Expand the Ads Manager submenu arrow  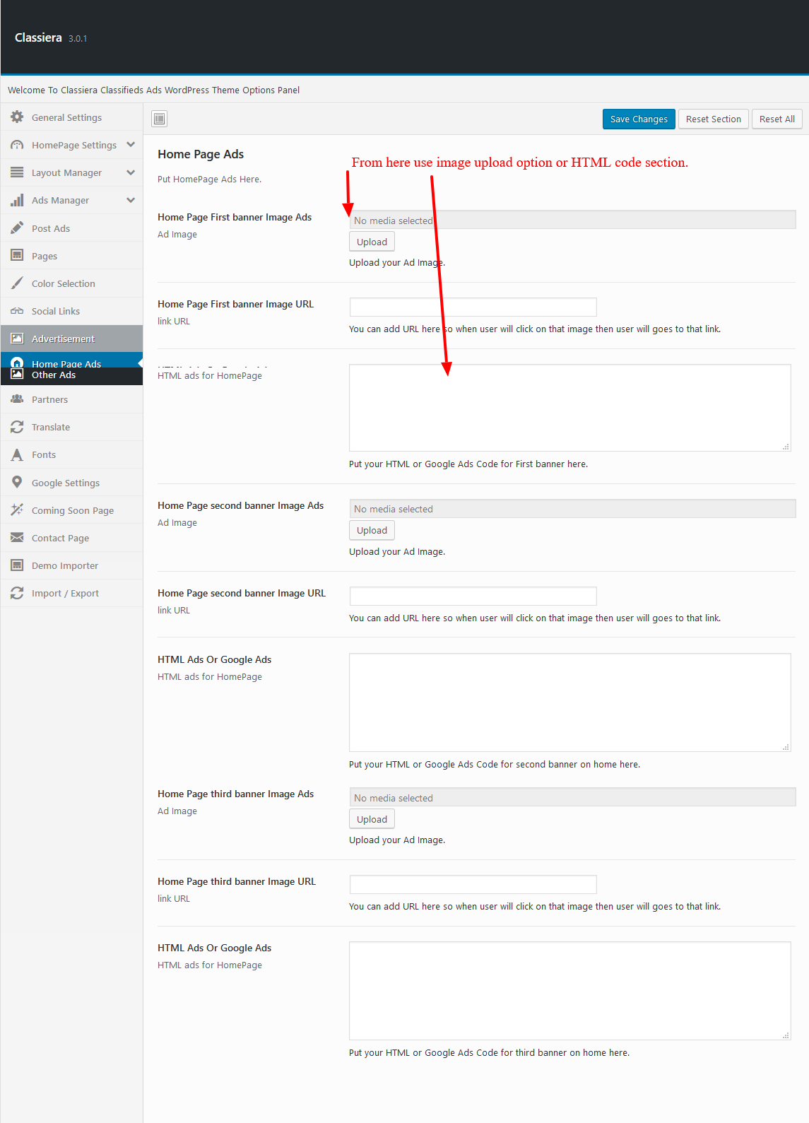pyautogui.click(x=131, y=200)
